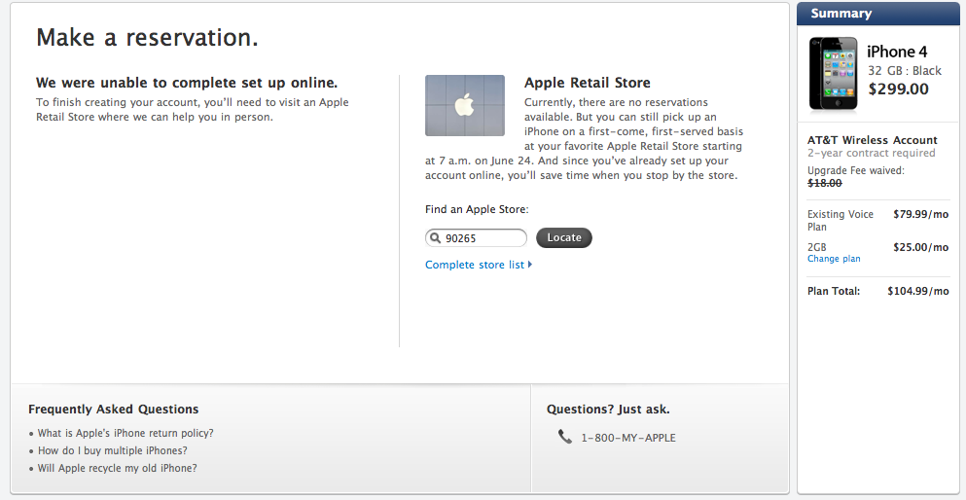This screenshot has width=966, height=500.
Task: Select the Summary panel header
Action: tap(877, 14)
